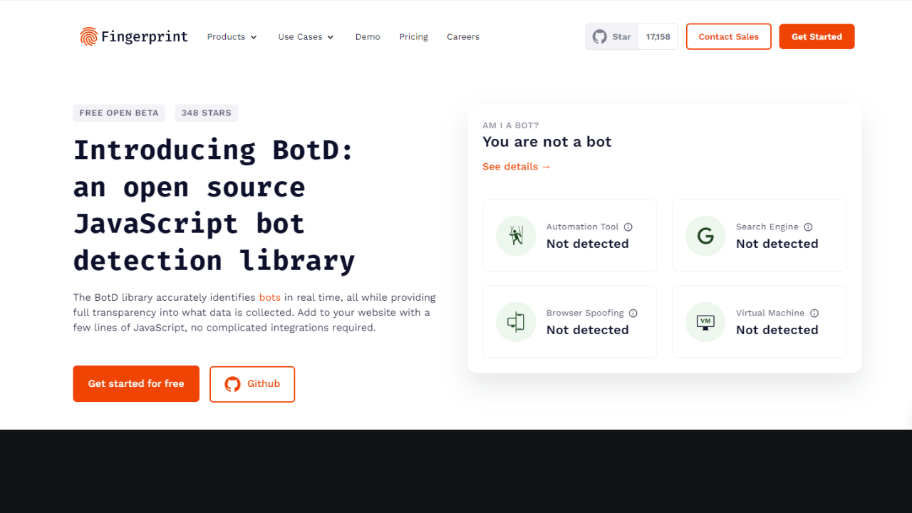The height and width of the screenshot is (513, 912).
Task: Click the GitHub octocat icon beside Star
Action: [x=600, y=36]
